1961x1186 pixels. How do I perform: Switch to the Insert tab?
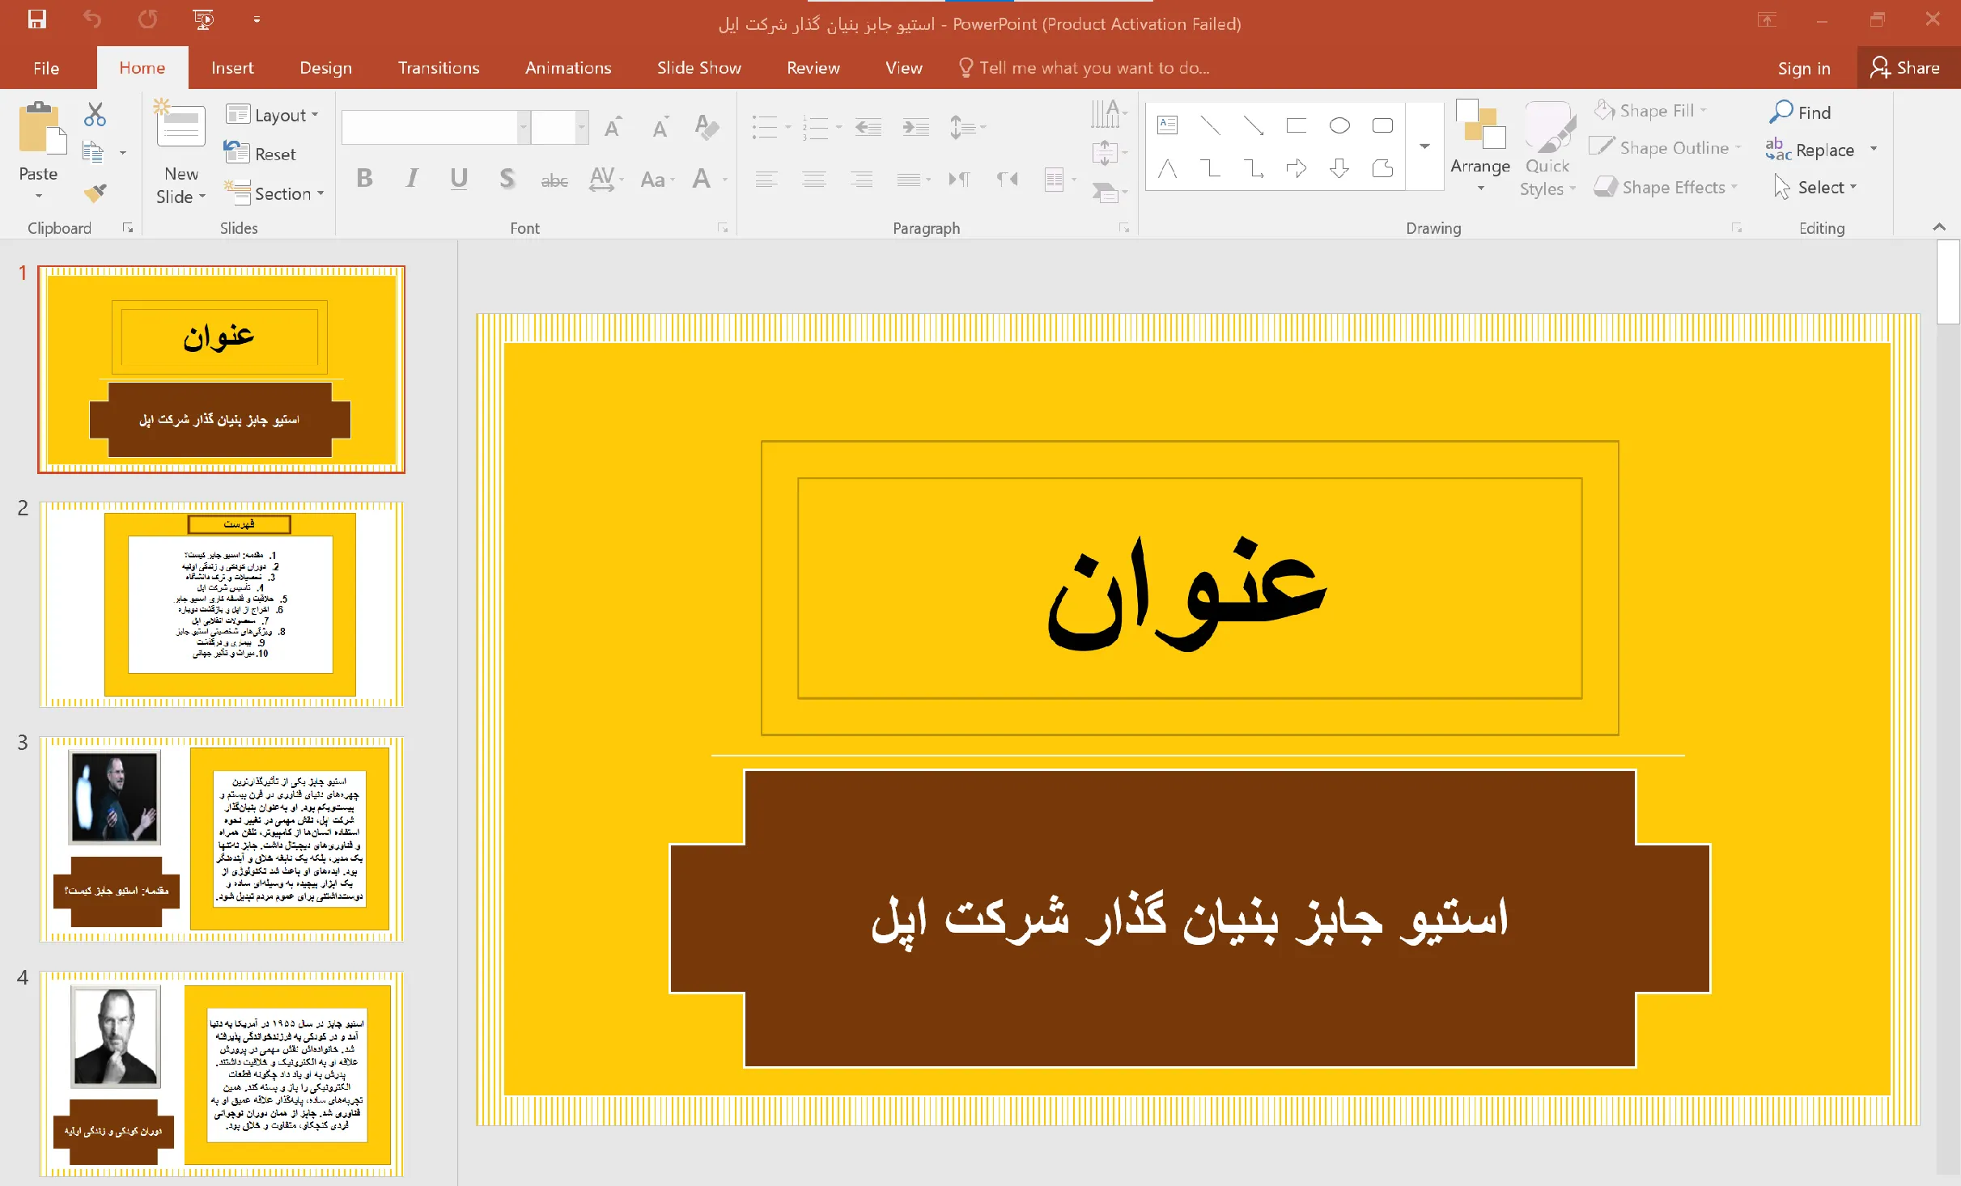[232, 68]
